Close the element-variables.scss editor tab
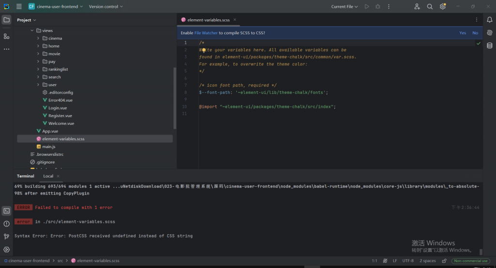This screenshot has height=268, width=496. 235,20
